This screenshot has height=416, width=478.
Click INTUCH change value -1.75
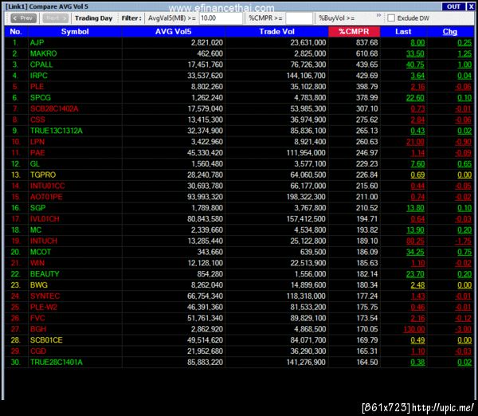pos(463,241)
